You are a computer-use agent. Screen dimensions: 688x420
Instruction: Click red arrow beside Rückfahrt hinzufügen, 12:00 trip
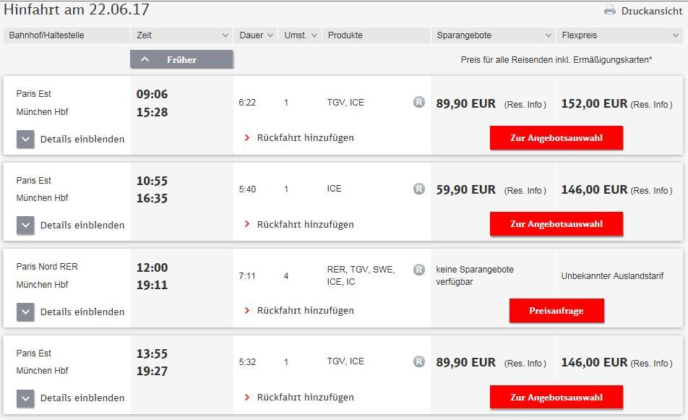[247, 311]
